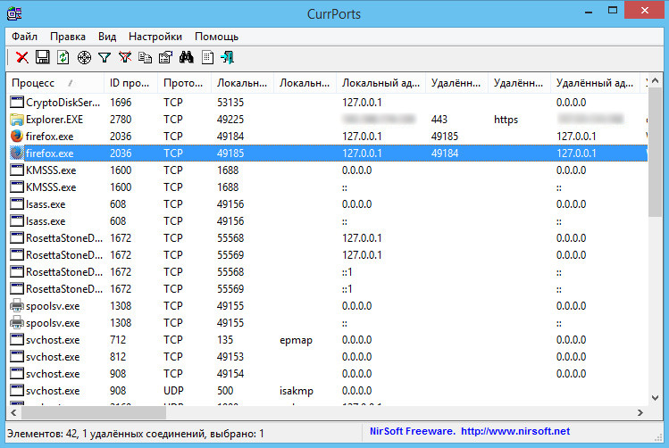Open Properties toolbar icon

point(165,57)
